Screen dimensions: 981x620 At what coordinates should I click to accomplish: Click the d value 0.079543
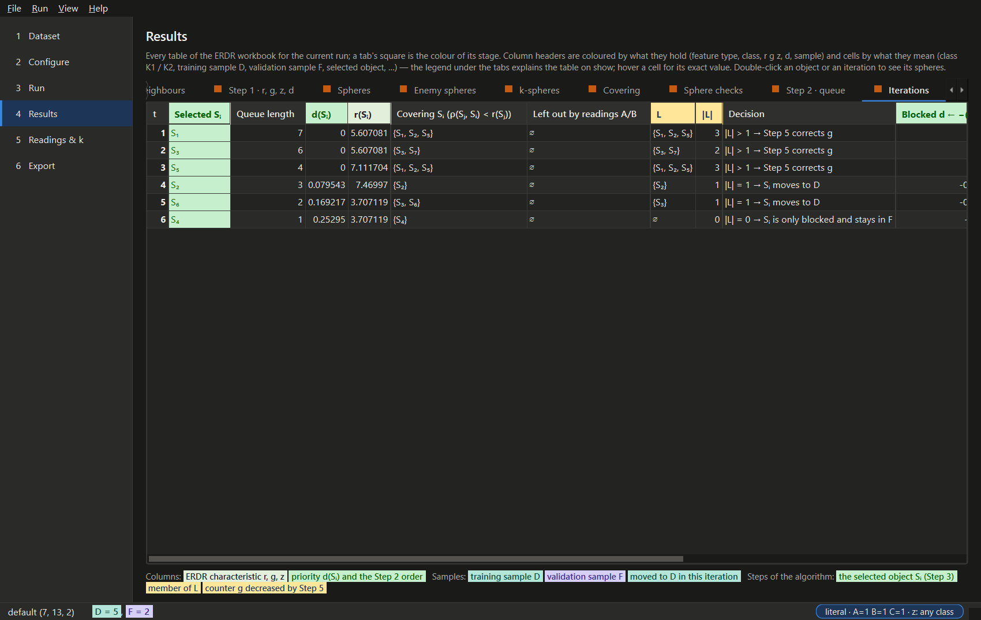[x=327, y=185]
